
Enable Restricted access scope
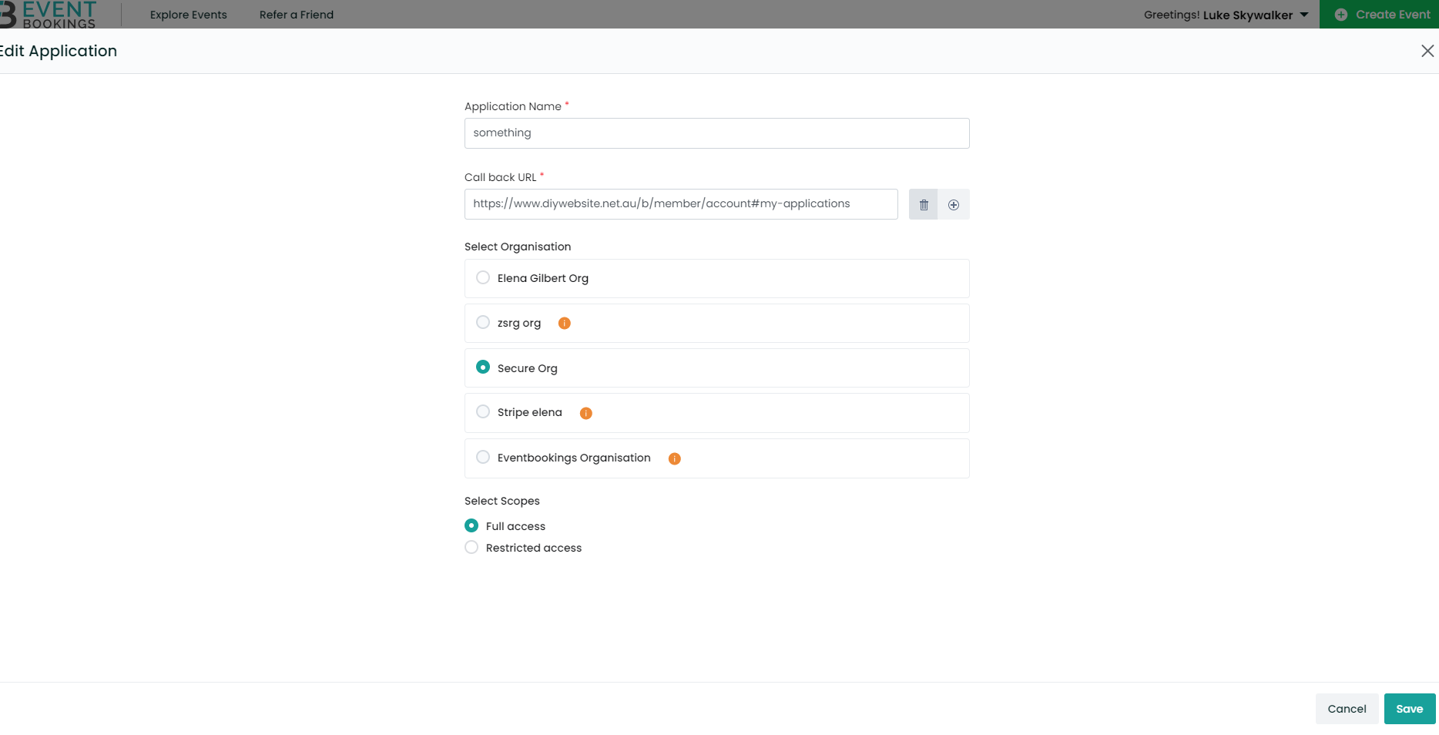(471, 548)
